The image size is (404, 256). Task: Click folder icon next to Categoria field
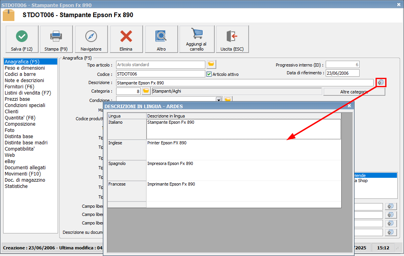click(146, 91)
